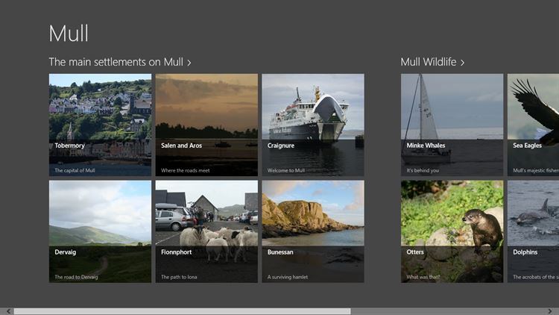The height and width of the screenshot is (315, 559).
Task: Open the Tobermory settlement tile
Action: tap(100, 125)
